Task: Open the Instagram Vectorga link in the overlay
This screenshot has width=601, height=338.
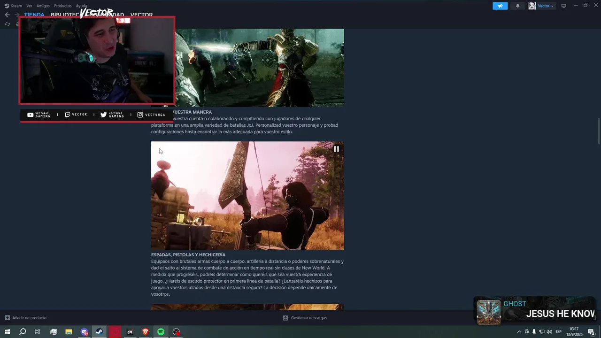Action: click(151, 115)
